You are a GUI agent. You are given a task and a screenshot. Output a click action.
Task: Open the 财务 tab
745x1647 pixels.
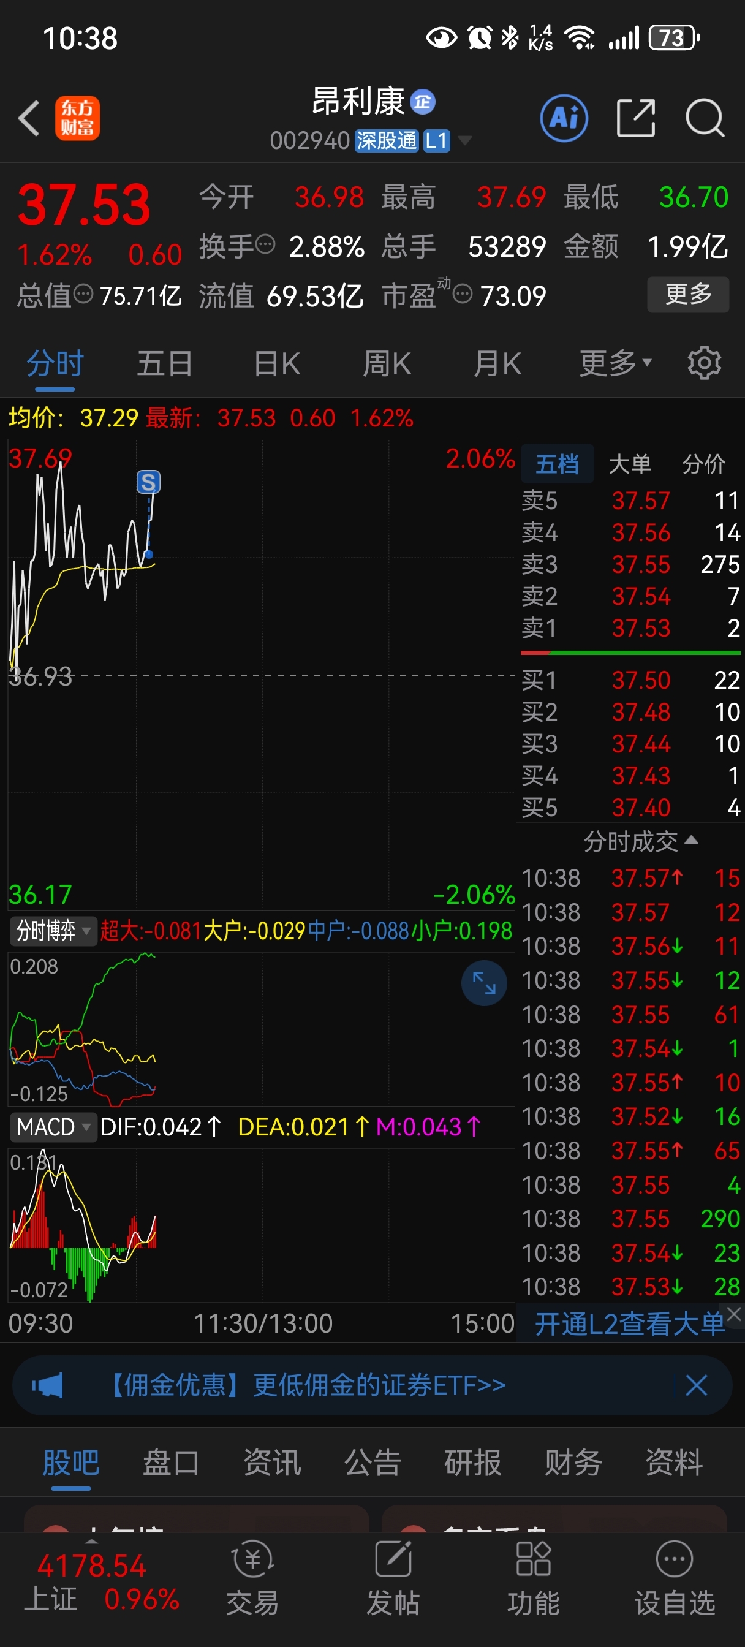[573, 1462]
